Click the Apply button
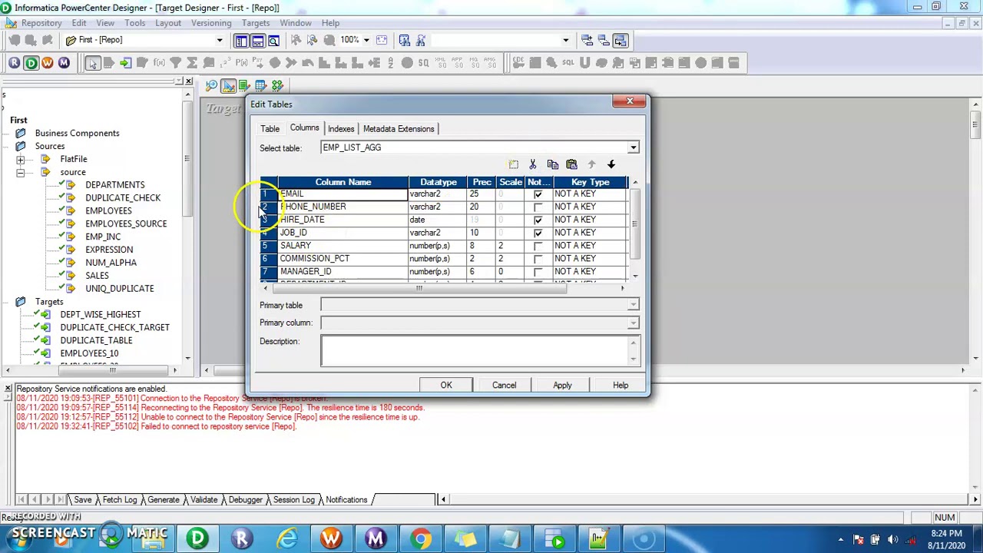The height and width of the screenshot is (553, 983). [562, 386]
